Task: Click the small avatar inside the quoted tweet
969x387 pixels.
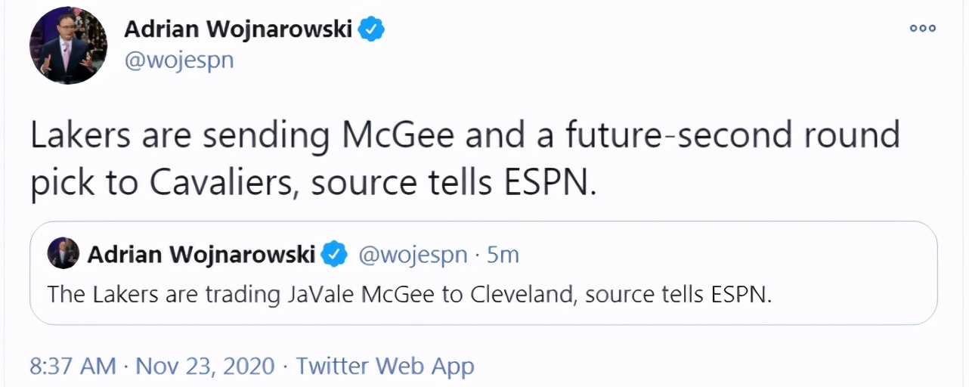Action: point(63,253)
